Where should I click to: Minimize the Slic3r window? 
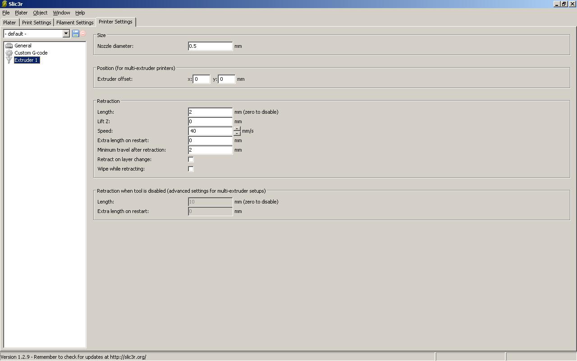(x=557, y=4)
